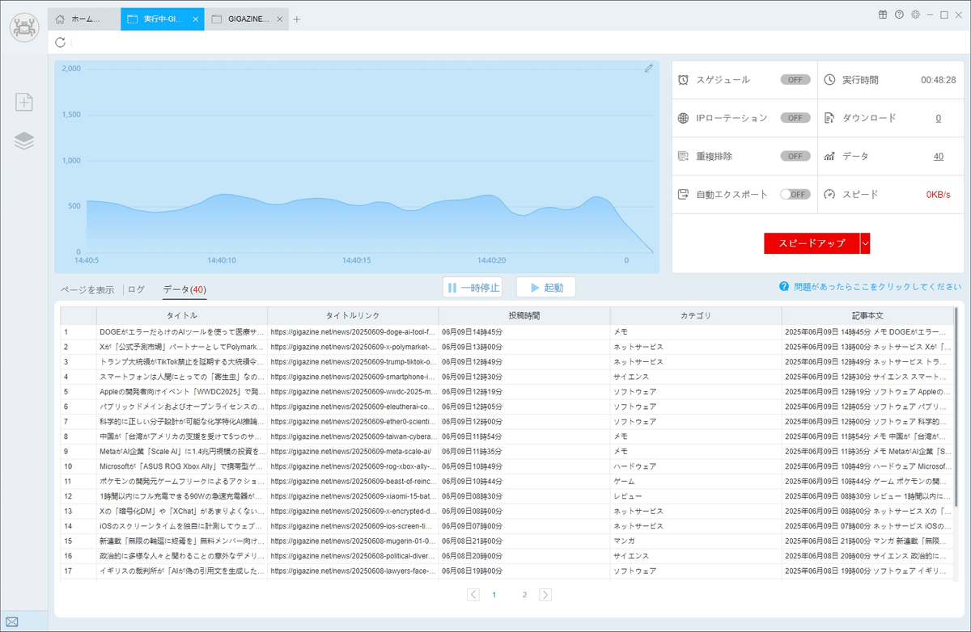Toggle 重複排除 OFF switch
The height and width of the screenshot is (632, 971).
coord(795,156)
